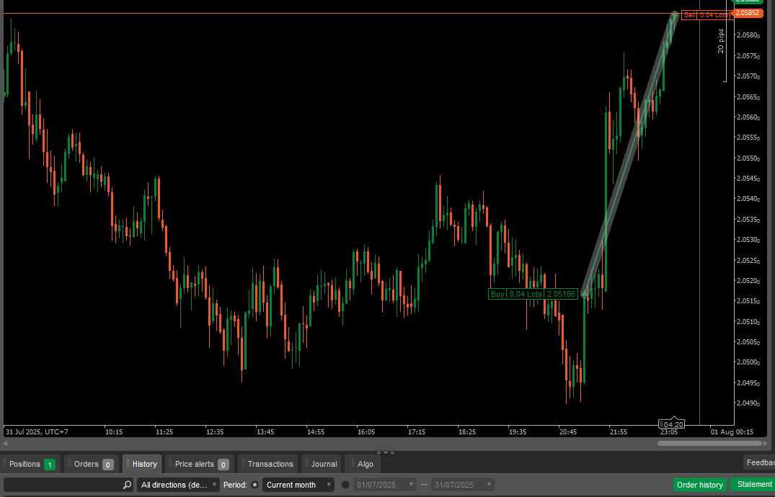Open the 01/07/2025 start date picker
Image resolution: width=775 pixels, height=497 pixels.
tap(384, 485)
